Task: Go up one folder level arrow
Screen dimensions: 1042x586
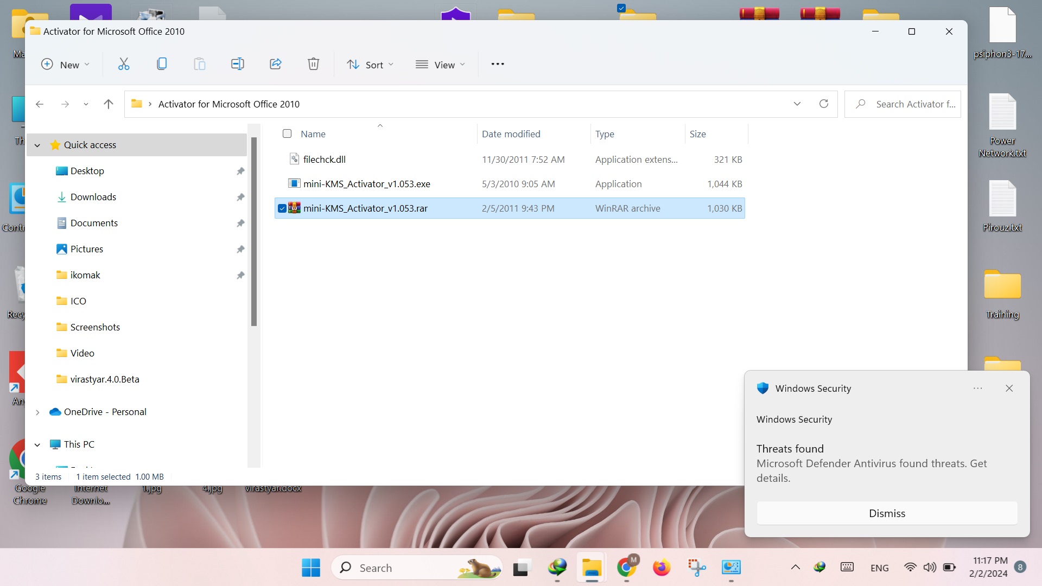Action: tap(109, 104)
